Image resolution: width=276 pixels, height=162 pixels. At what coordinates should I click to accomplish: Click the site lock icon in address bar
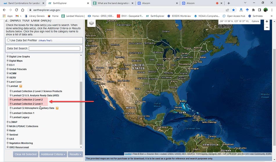[x=30, y=10]
